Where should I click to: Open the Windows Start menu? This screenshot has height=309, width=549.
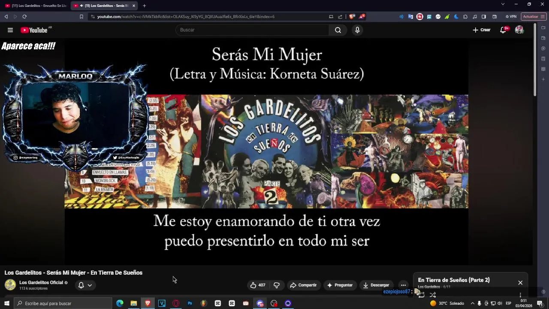(x=6, y=303)
